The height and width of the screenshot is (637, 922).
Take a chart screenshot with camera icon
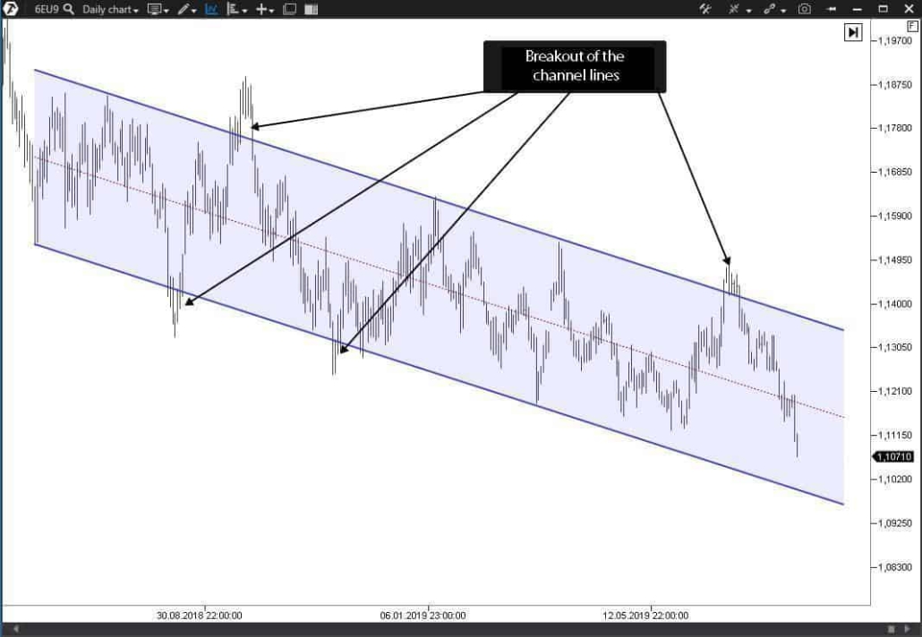[805, 9]
